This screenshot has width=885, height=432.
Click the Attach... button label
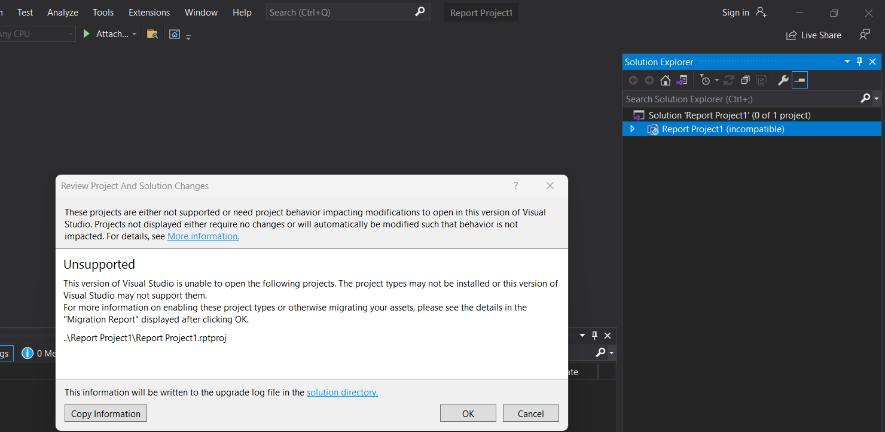click(x=112, y=34)
